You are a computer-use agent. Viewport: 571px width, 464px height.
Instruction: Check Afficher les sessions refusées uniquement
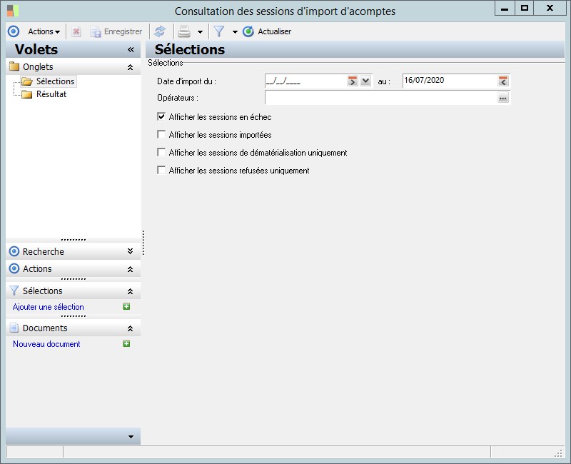(x=161, y=170)
